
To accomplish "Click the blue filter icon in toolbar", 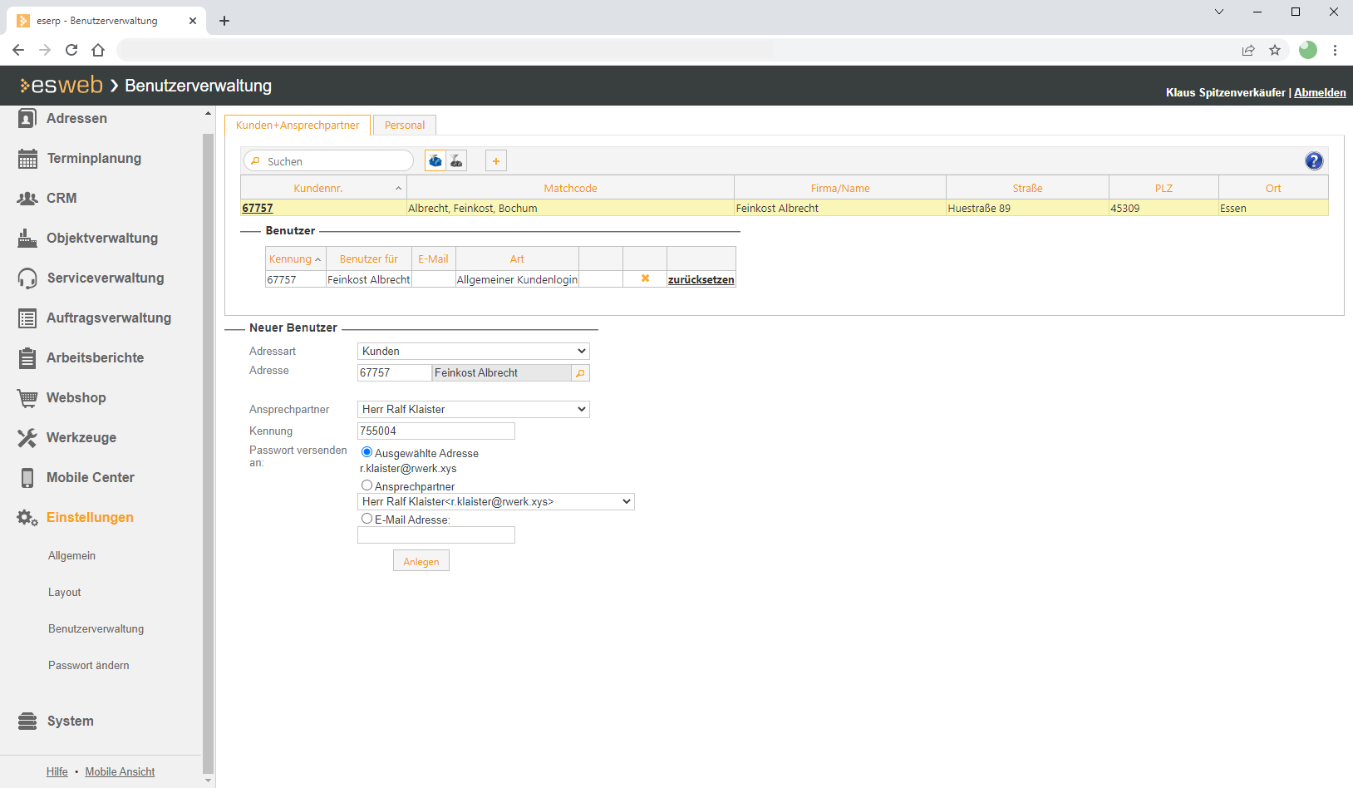I will click(x=435, y=161).
